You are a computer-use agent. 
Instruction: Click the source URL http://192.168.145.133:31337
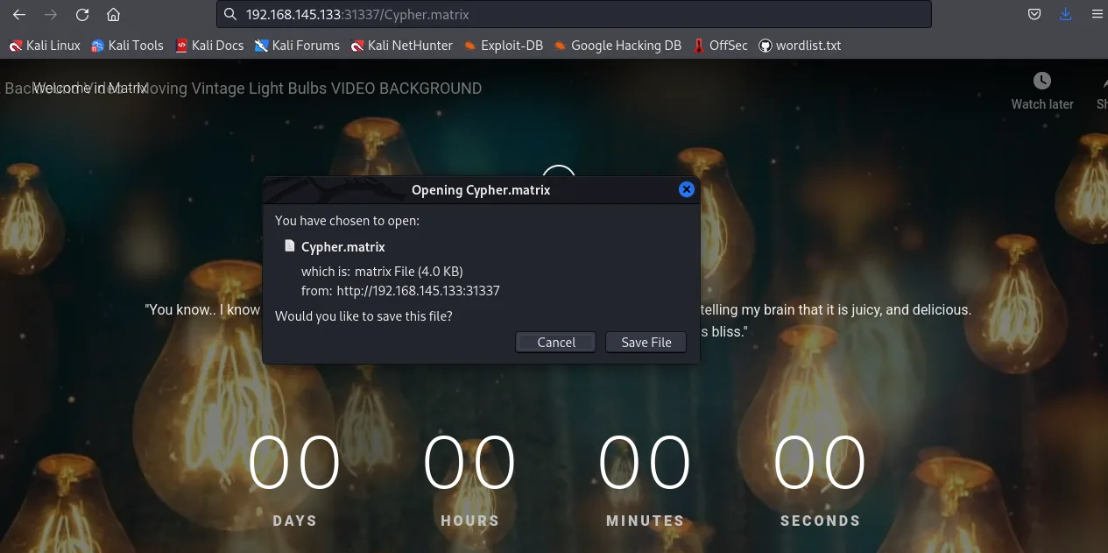tap(418, 291)
